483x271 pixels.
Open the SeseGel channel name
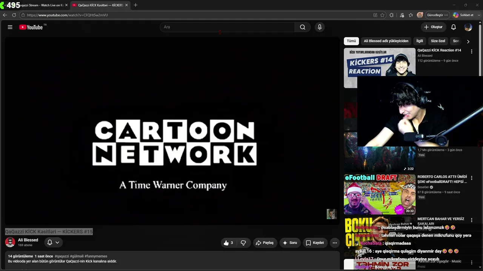pyautogui.click(x=423, y=187)
